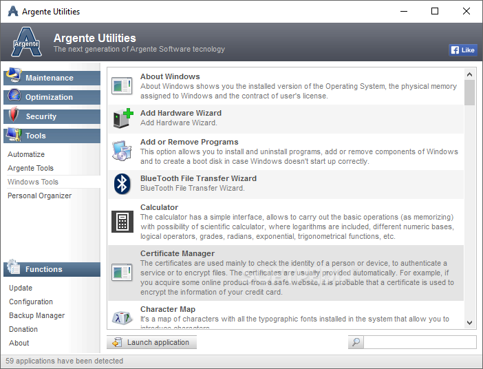
Task: Click the Facebook Like button
Action: tap(463, 50)
